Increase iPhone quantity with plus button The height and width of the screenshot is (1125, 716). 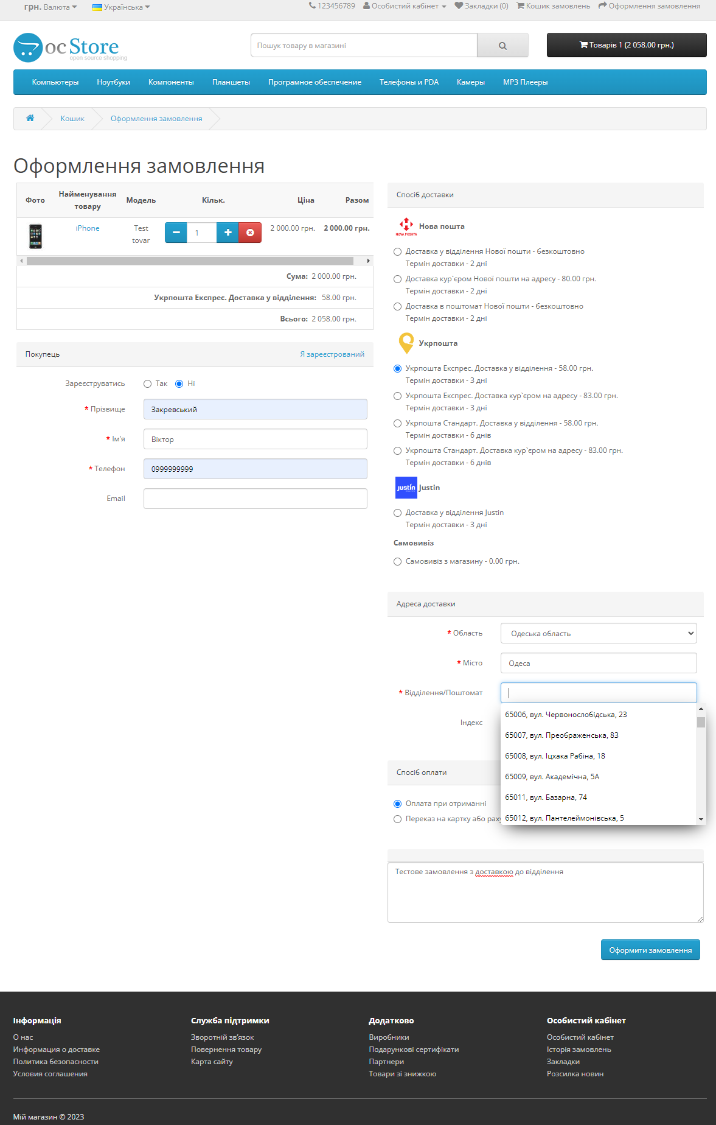(x=228, y=233)
